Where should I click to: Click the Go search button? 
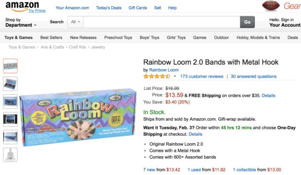247,22
